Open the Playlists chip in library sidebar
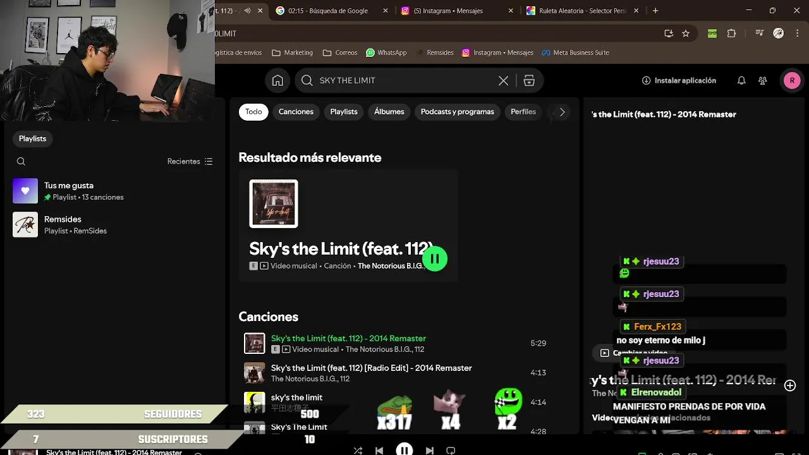Screen dimensions: 809x455 tap(33, 138)
